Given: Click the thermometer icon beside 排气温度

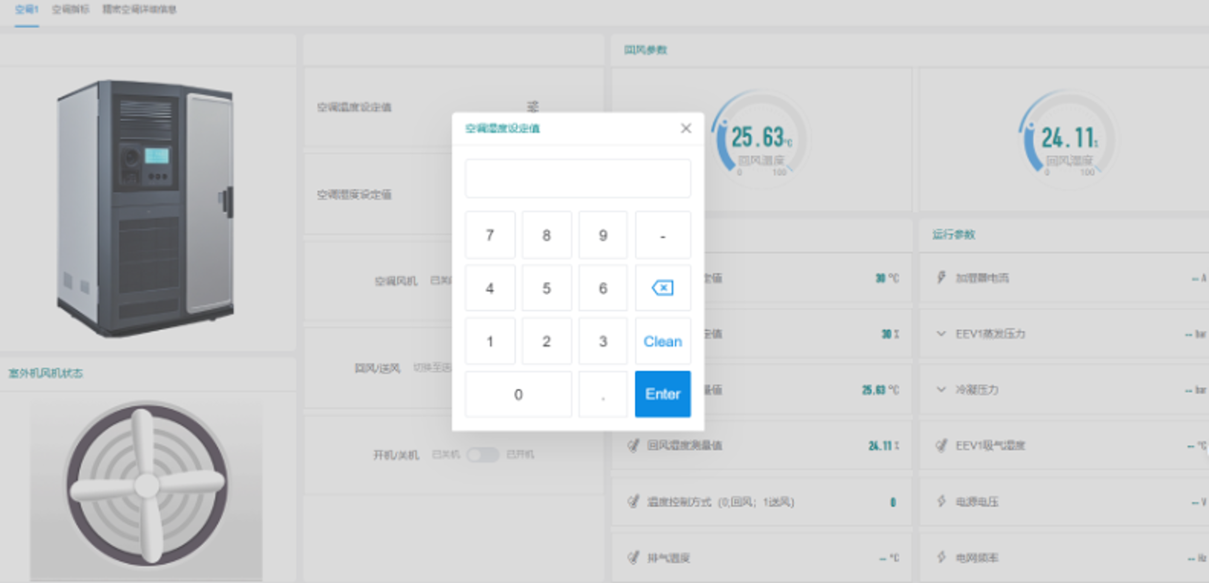Looking at the screenshot, I should pos(633,558).
